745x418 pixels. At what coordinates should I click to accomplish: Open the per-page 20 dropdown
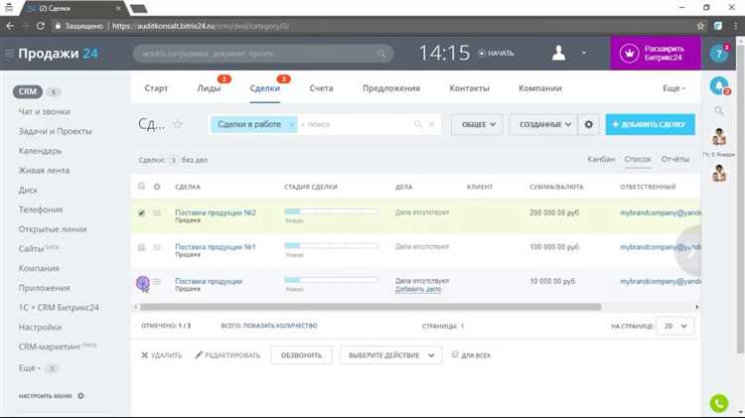point(675,326)
